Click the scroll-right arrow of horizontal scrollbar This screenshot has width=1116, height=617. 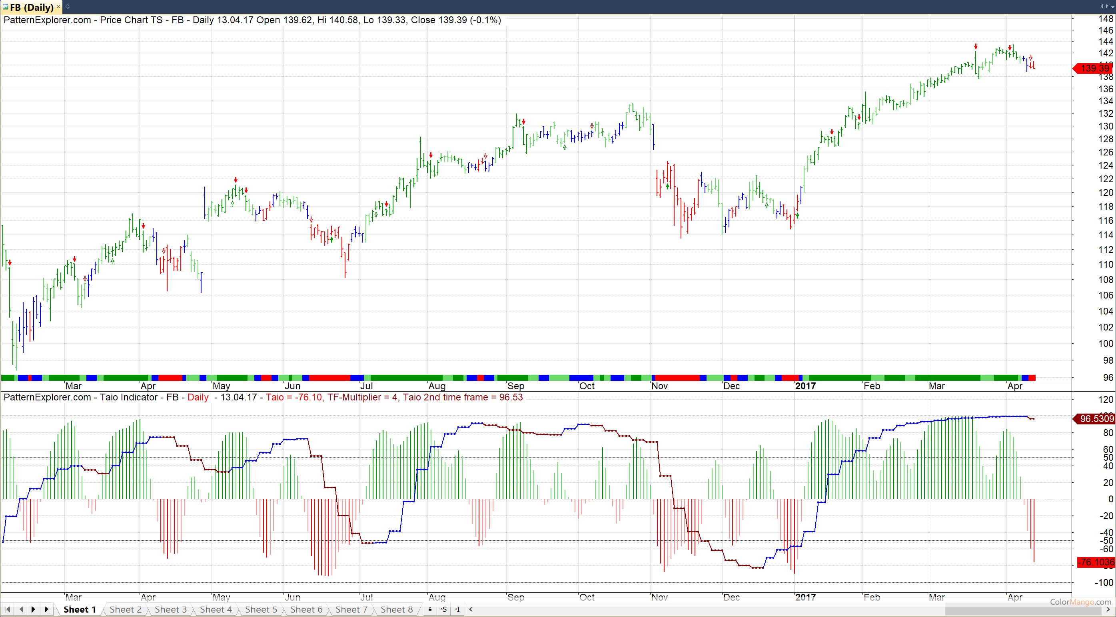point(1108,610)
